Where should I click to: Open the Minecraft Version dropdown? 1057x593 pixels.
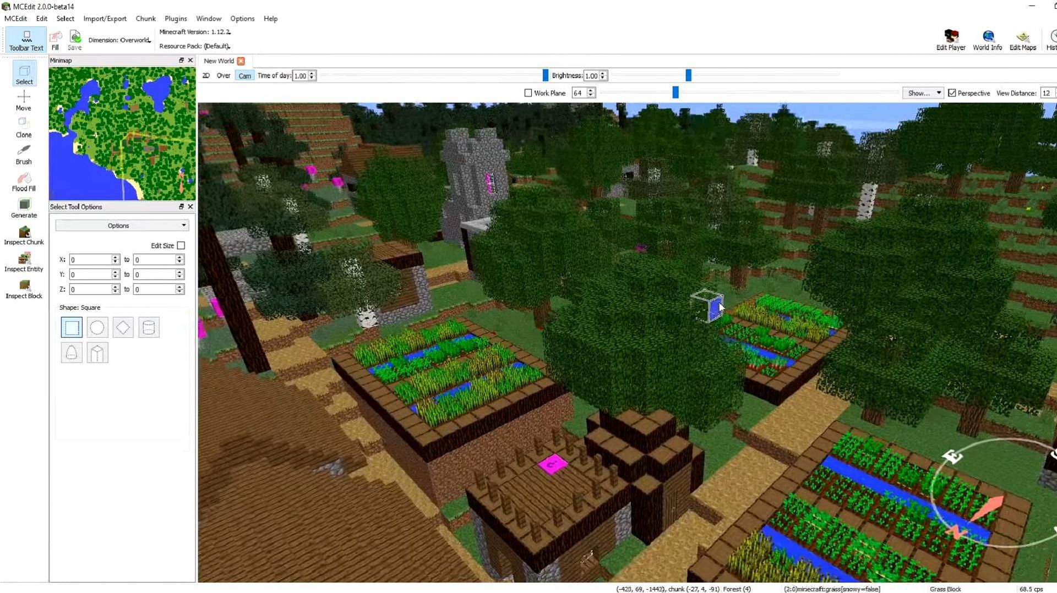pos(195,32)
